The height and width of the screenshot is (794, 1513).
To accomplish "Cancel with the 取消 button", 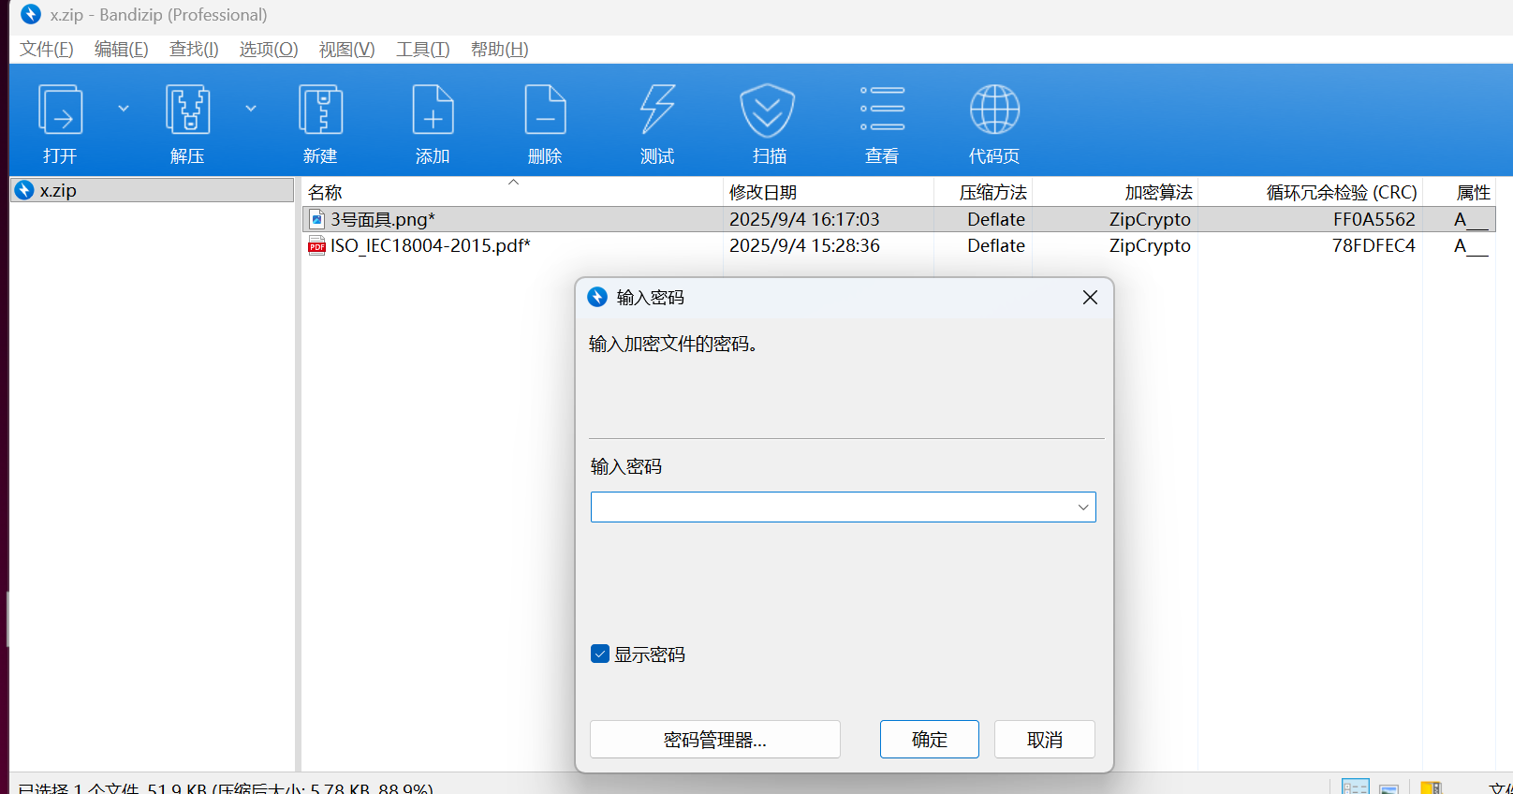I will pos(1045,740).
